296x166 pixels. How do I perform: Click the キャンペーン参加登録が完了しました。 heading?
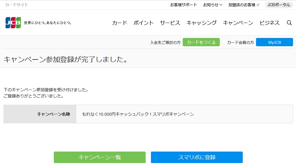[66, 59]
